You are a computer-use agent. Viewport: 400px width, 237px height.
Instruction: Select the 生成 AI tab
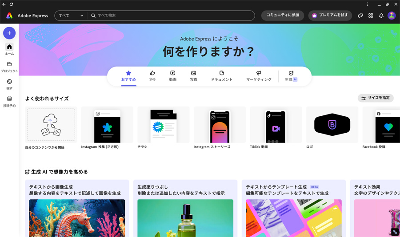pyautogui.click(x=291, y=76)
